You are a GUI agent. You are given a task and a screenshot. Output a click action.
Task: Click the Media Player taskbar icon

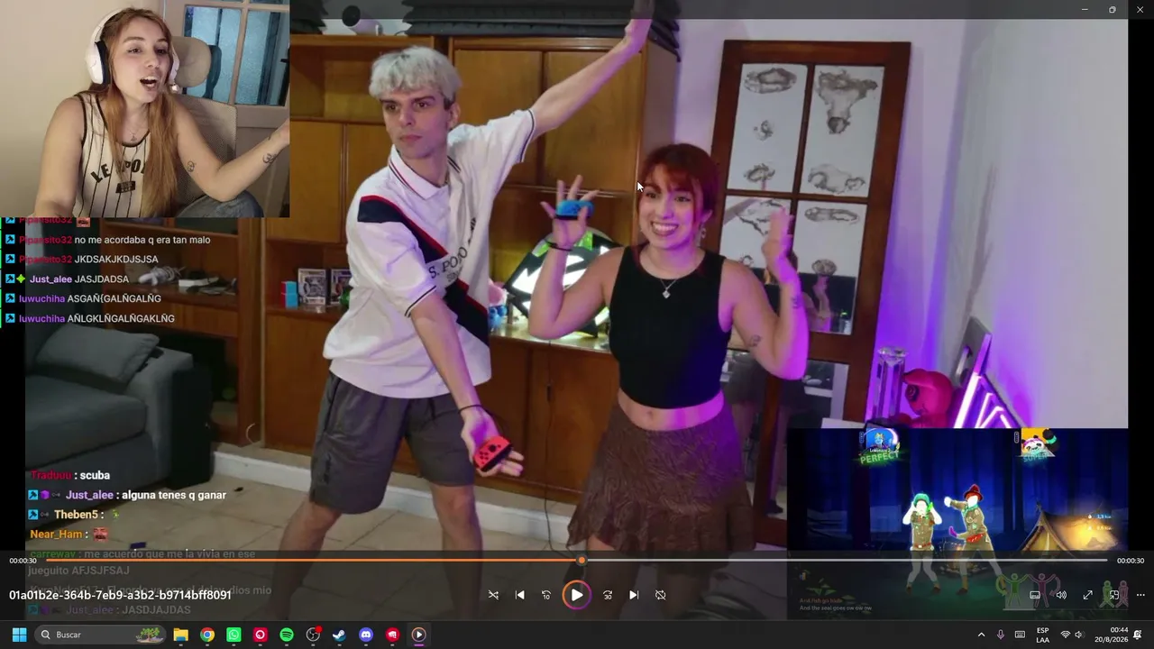point(418,635)
